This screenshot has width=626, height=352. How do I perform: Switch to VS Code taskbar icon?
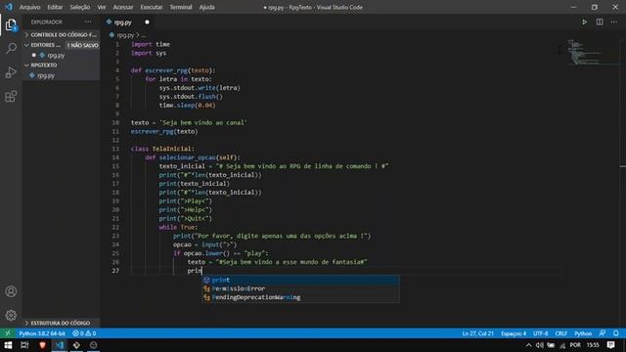click(60, 345)
